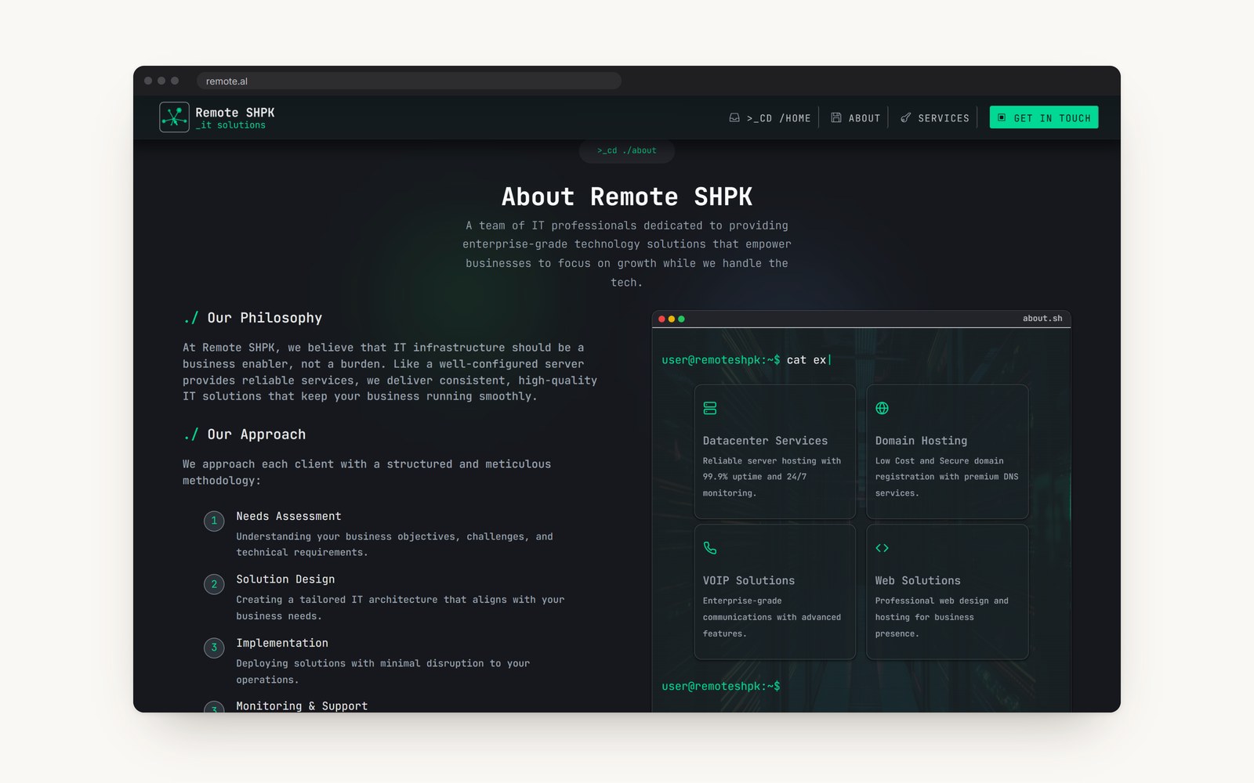Click the >_cd ./about pill badge
This screenshot has height=783, width=1254.
pos(627,150)
